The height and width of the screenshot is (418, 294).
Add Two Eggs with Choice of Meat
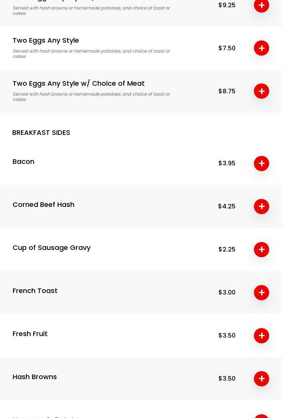click(x=262, y=91)
